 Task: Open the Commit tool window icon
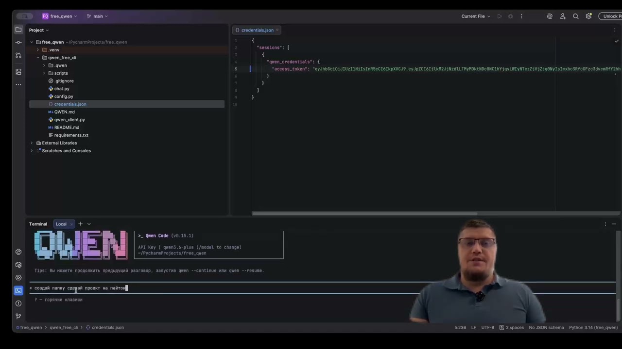(x=18, y=42)
